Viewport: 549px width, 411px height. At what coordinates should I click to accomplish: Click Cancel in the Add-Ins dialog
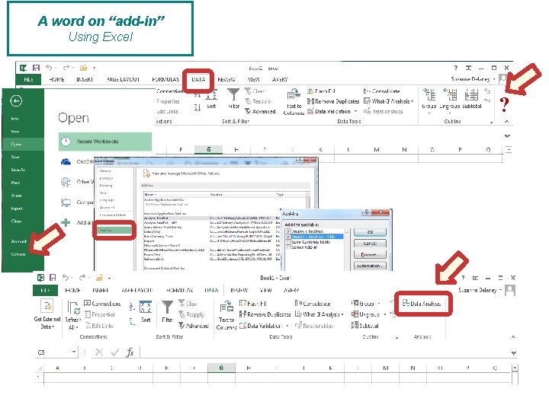(370, 244)
